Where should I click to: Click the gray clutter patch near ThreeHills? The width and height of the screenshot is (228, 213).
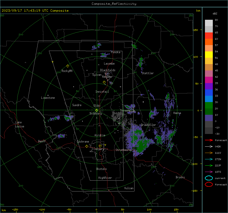117,116
